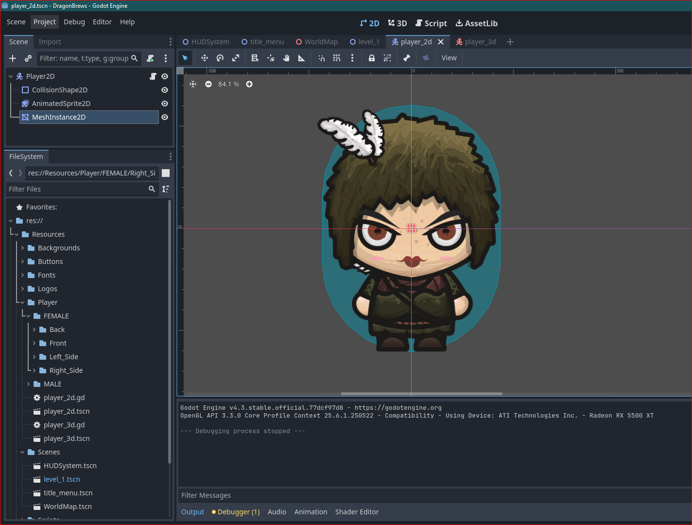692x525 pixels.
Task: Toggle grid snap icon
Action: [337, 58]
